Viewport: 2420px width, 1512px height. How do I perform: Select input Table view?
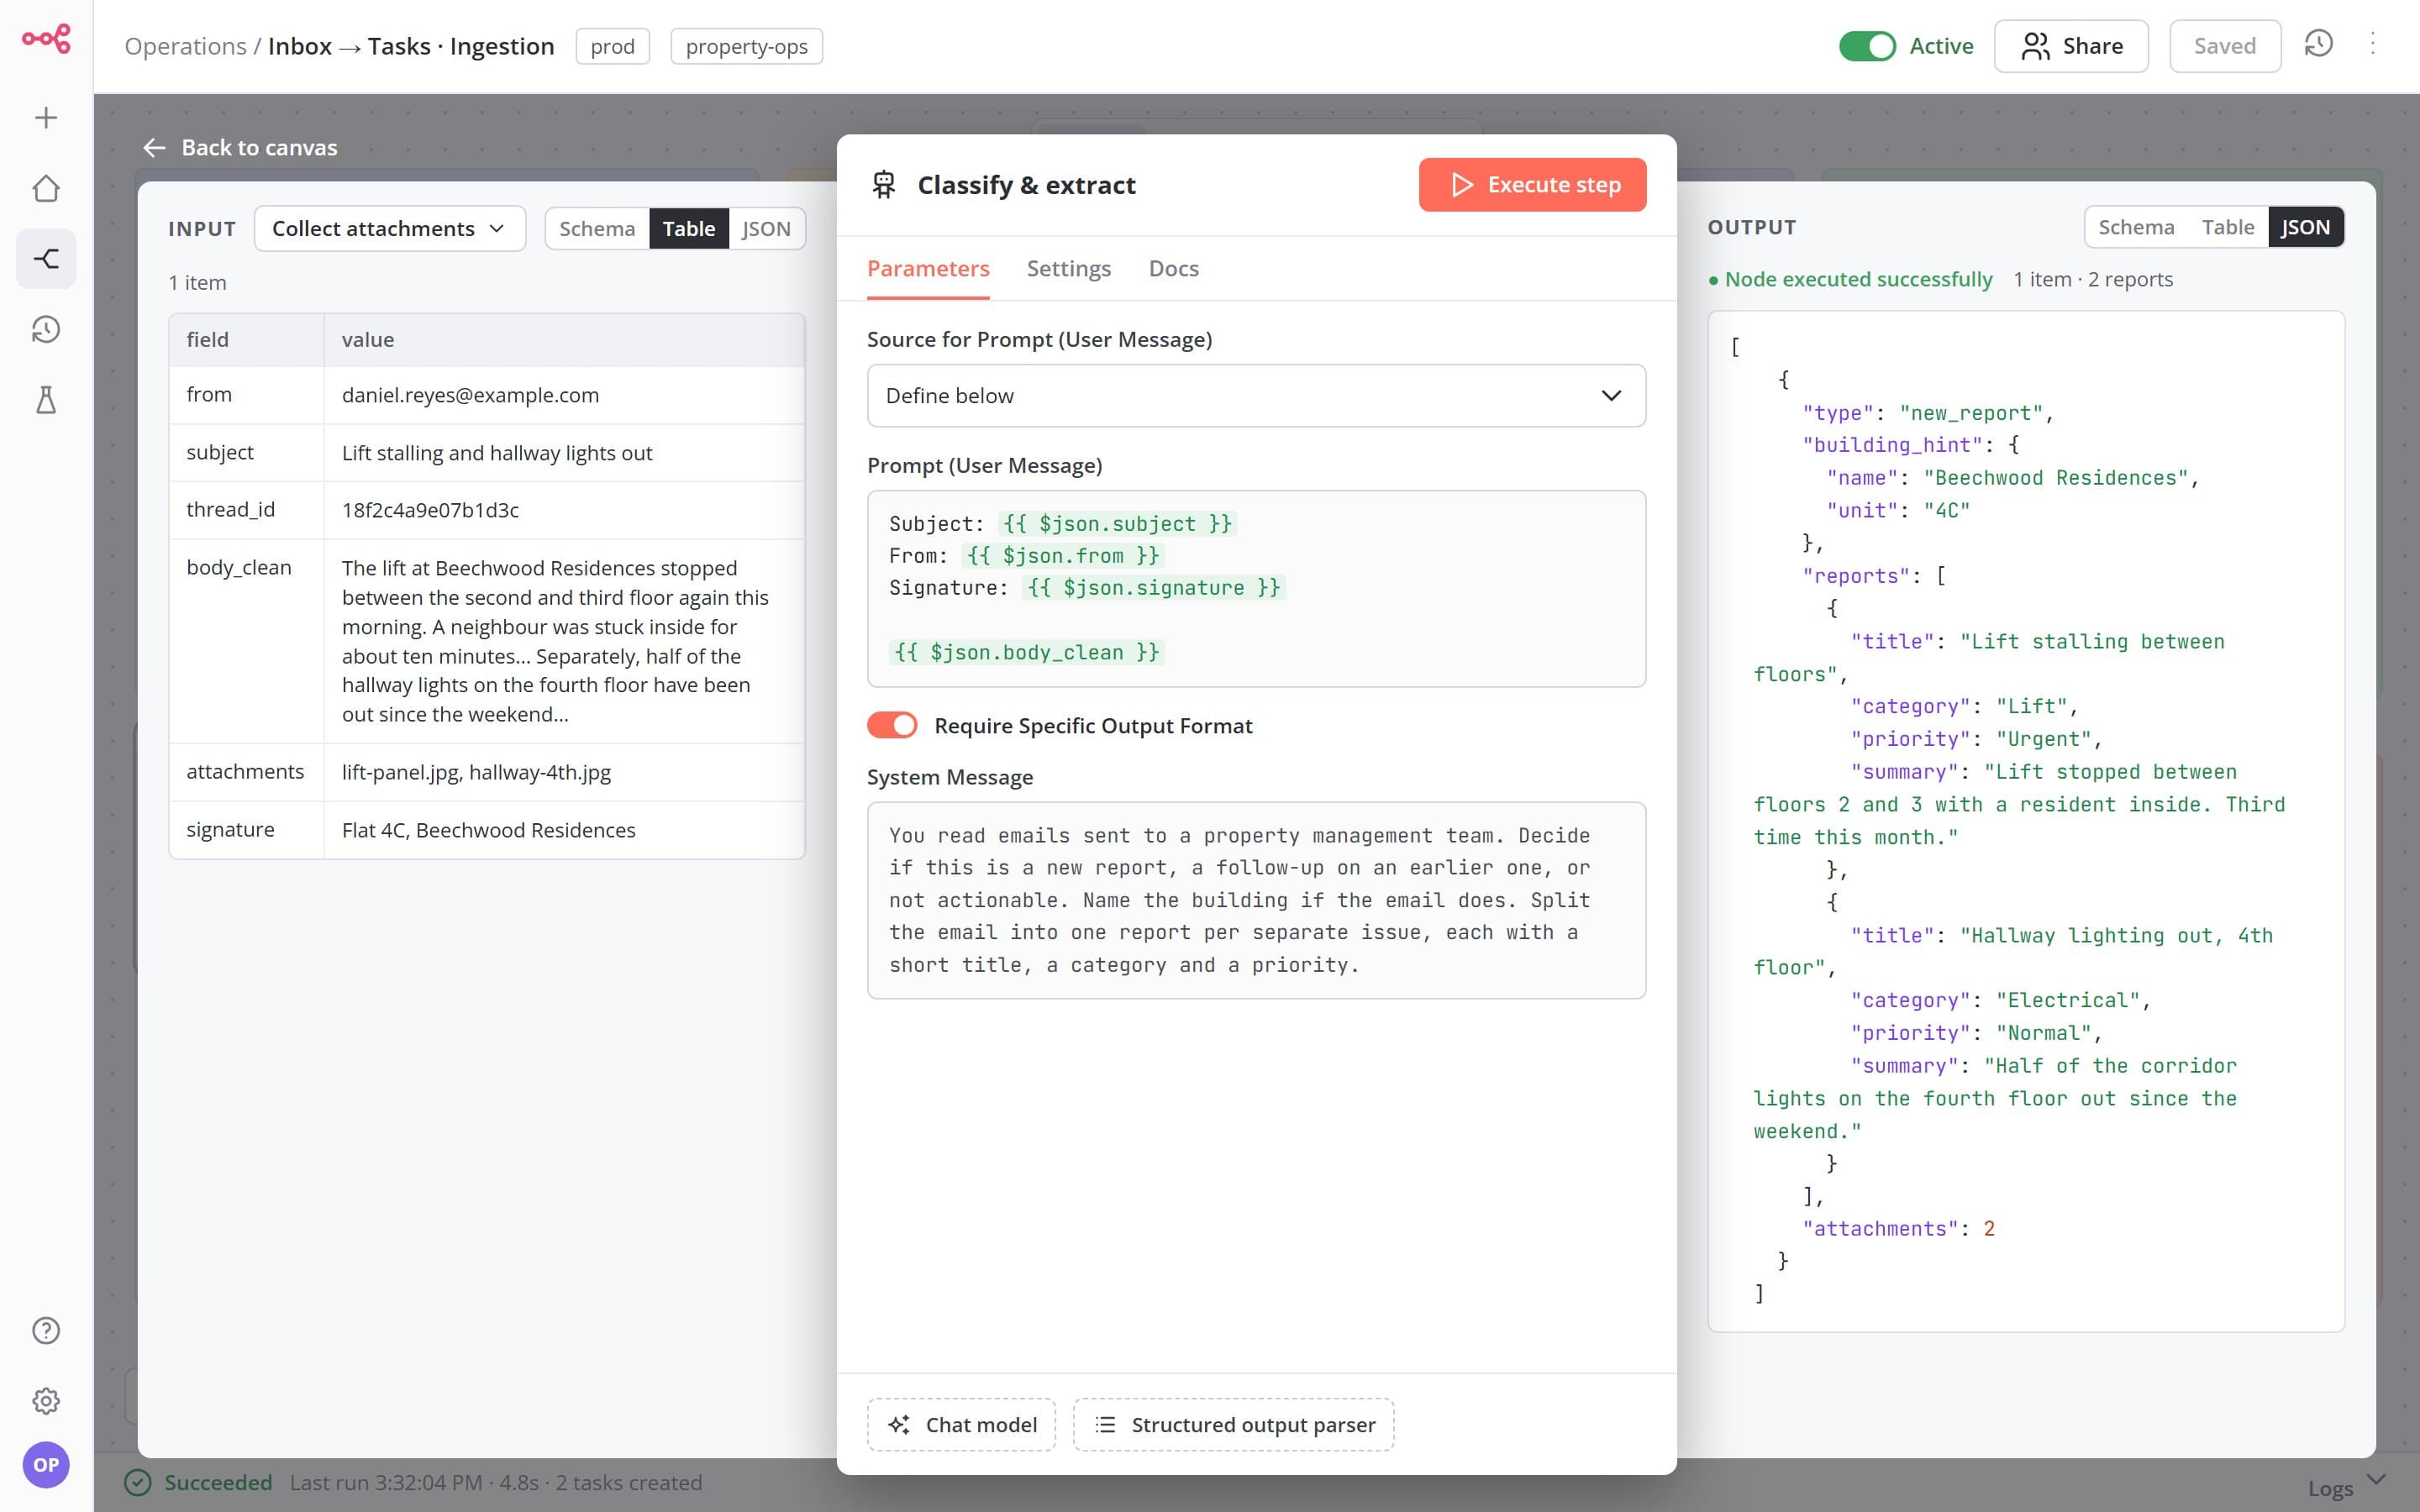(x=689, y=229)
